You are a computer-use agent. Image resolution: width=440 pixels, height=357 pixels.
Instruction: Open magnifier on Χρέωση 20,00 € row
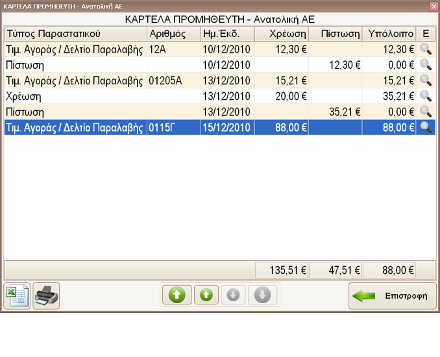pyautogui.click(x=426, y=96)
